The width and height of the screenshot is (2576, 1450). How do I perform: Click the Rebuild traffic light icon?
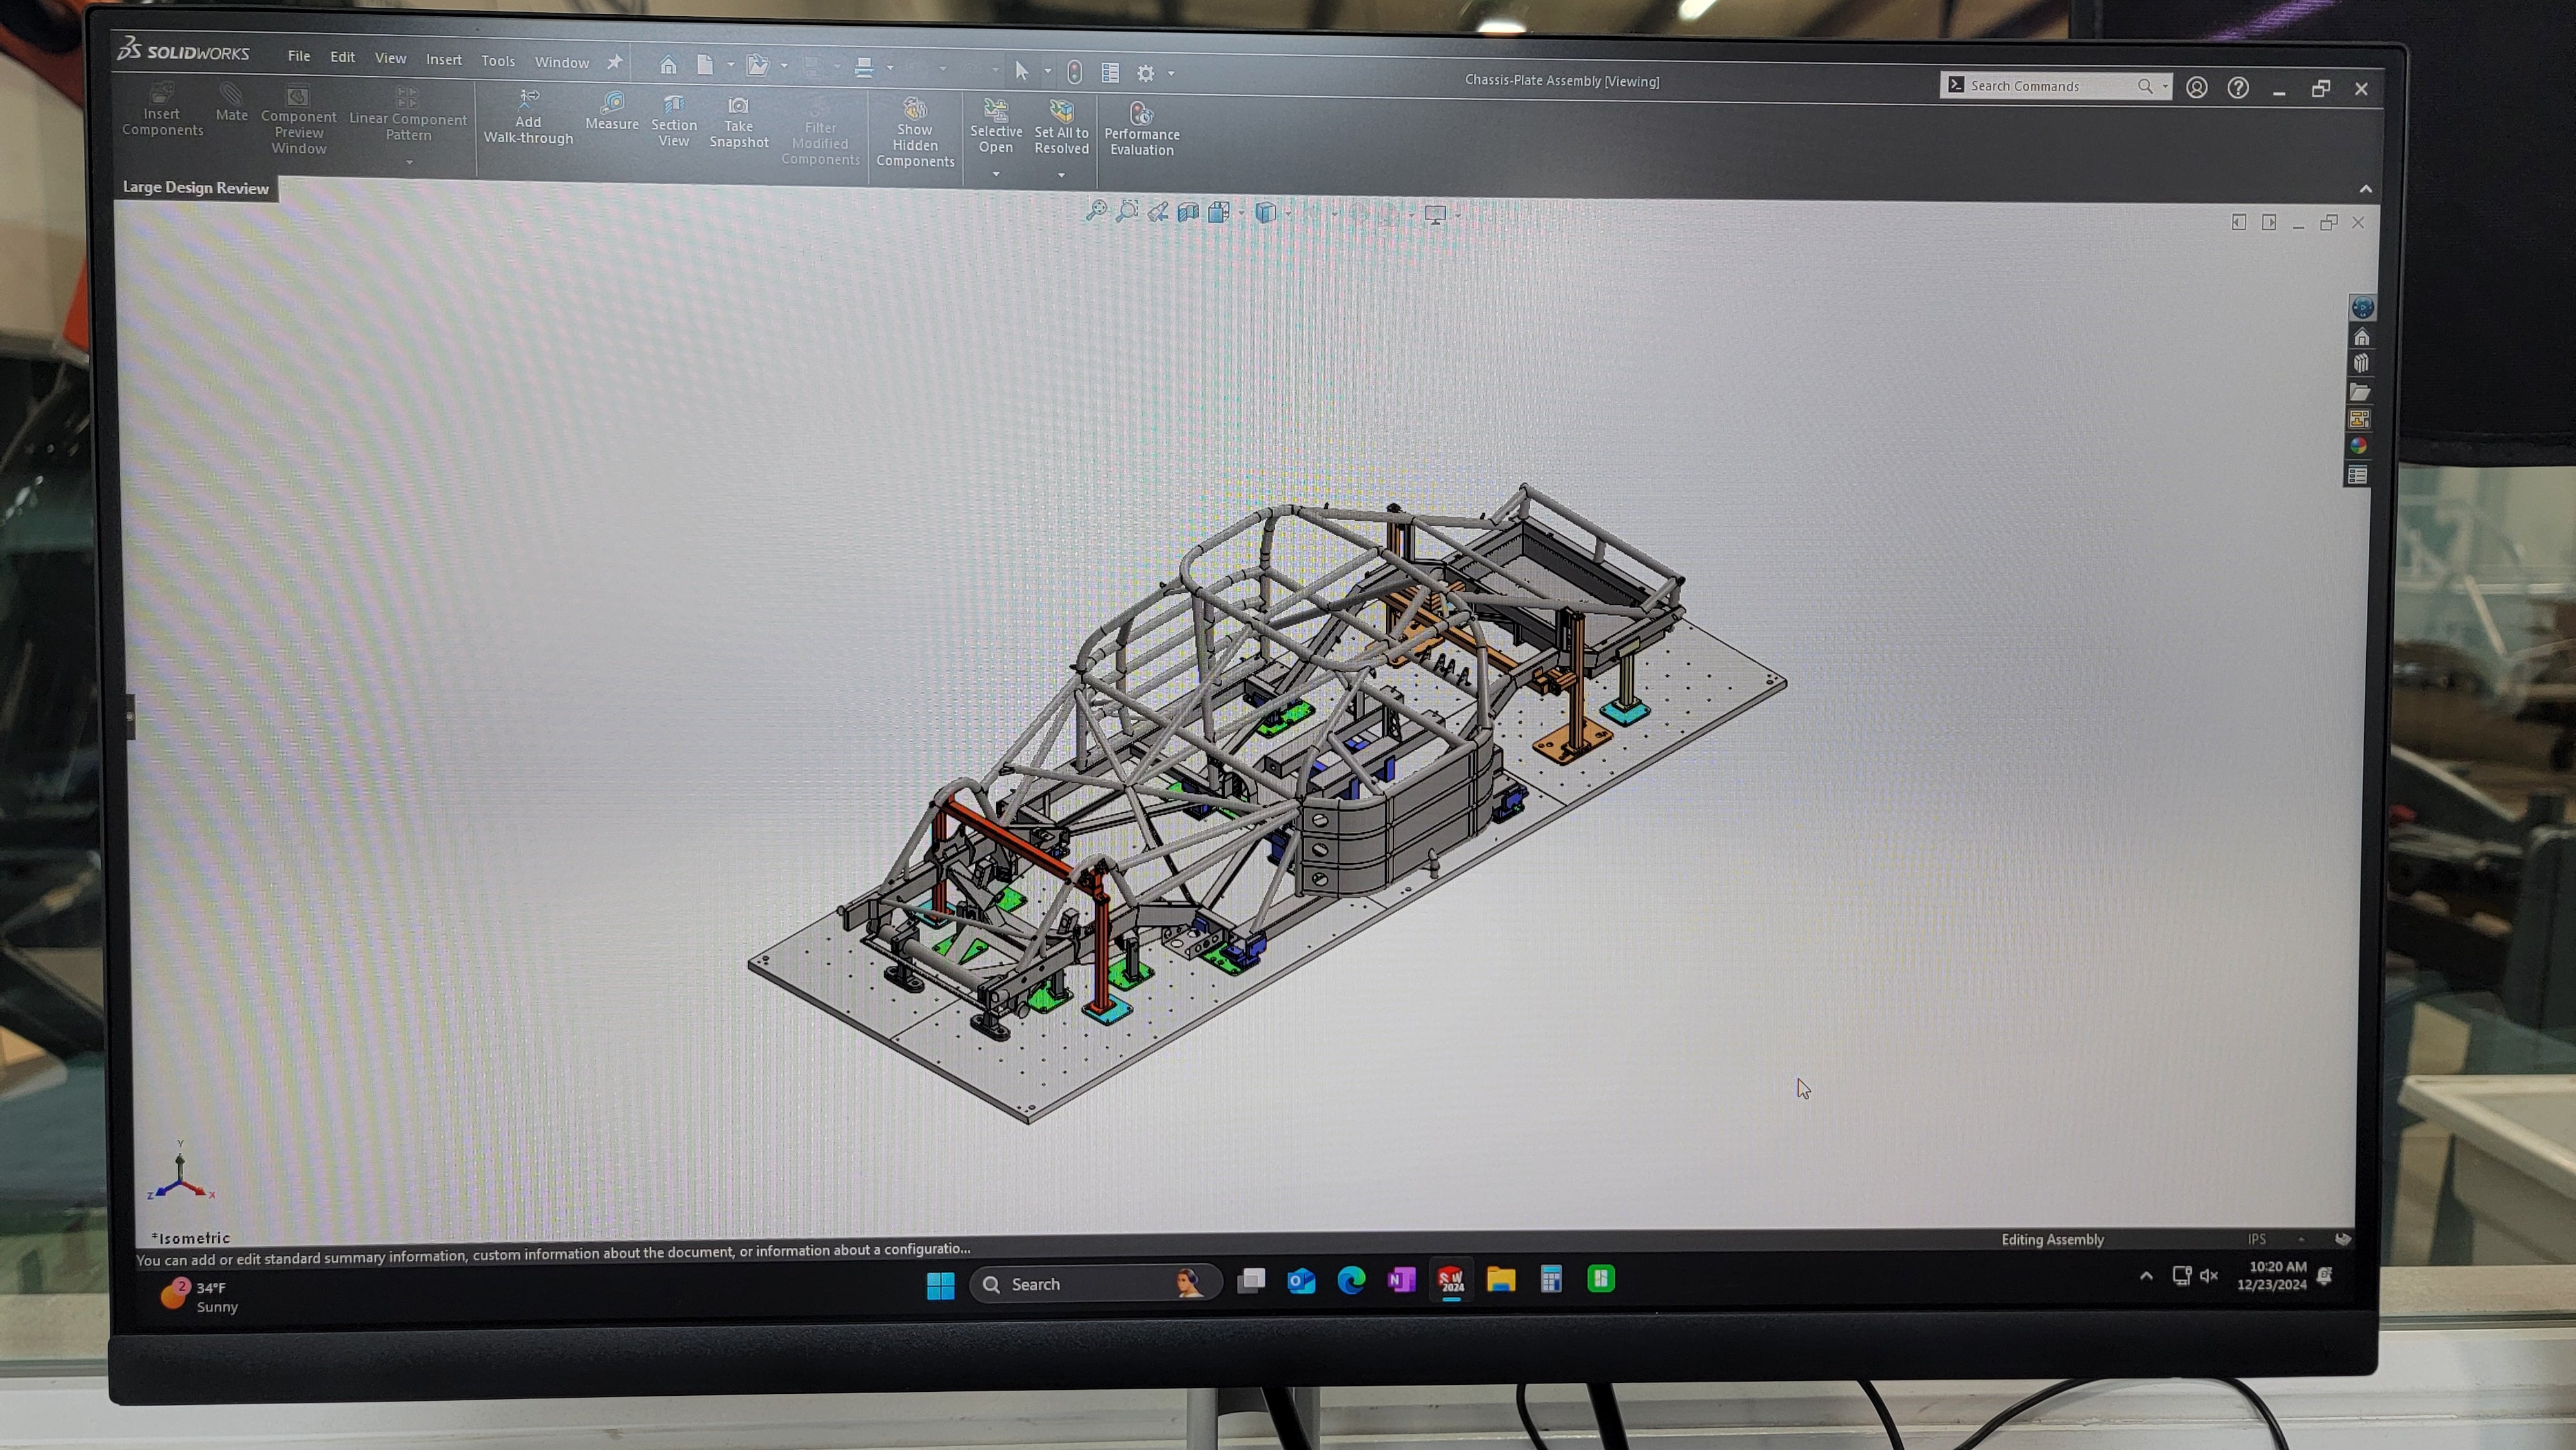1074,72
